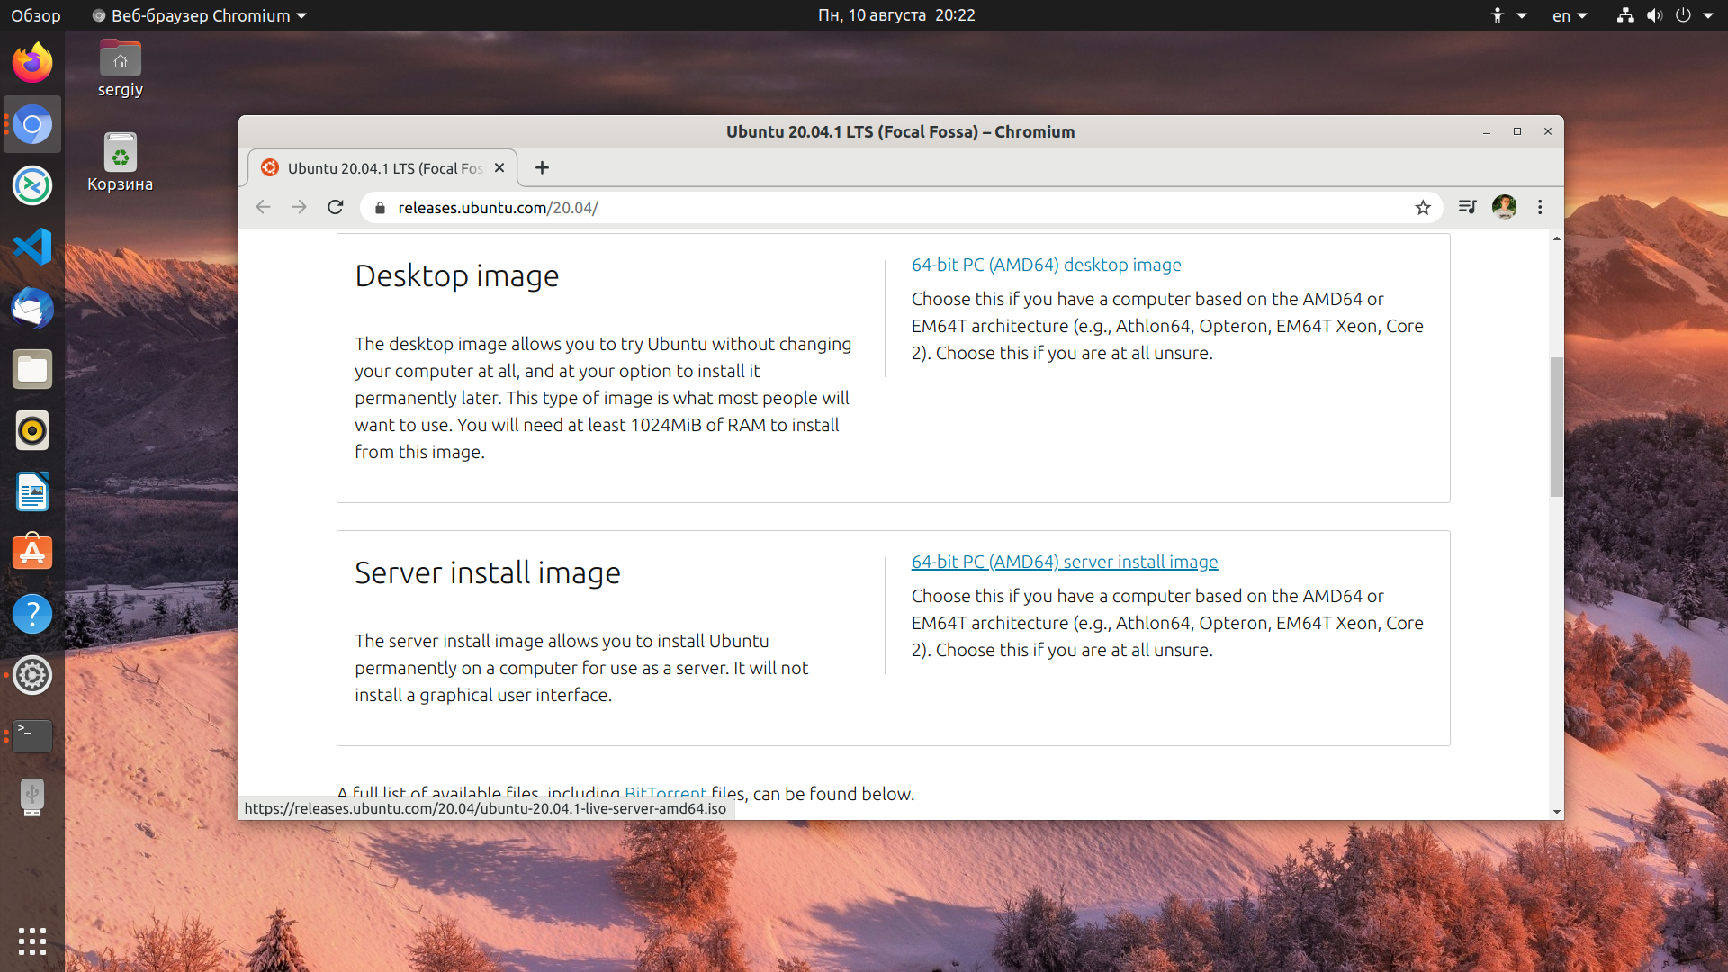
Task: Launch Visual Studio Code from the dock
Action: click(x=32, y=247)
